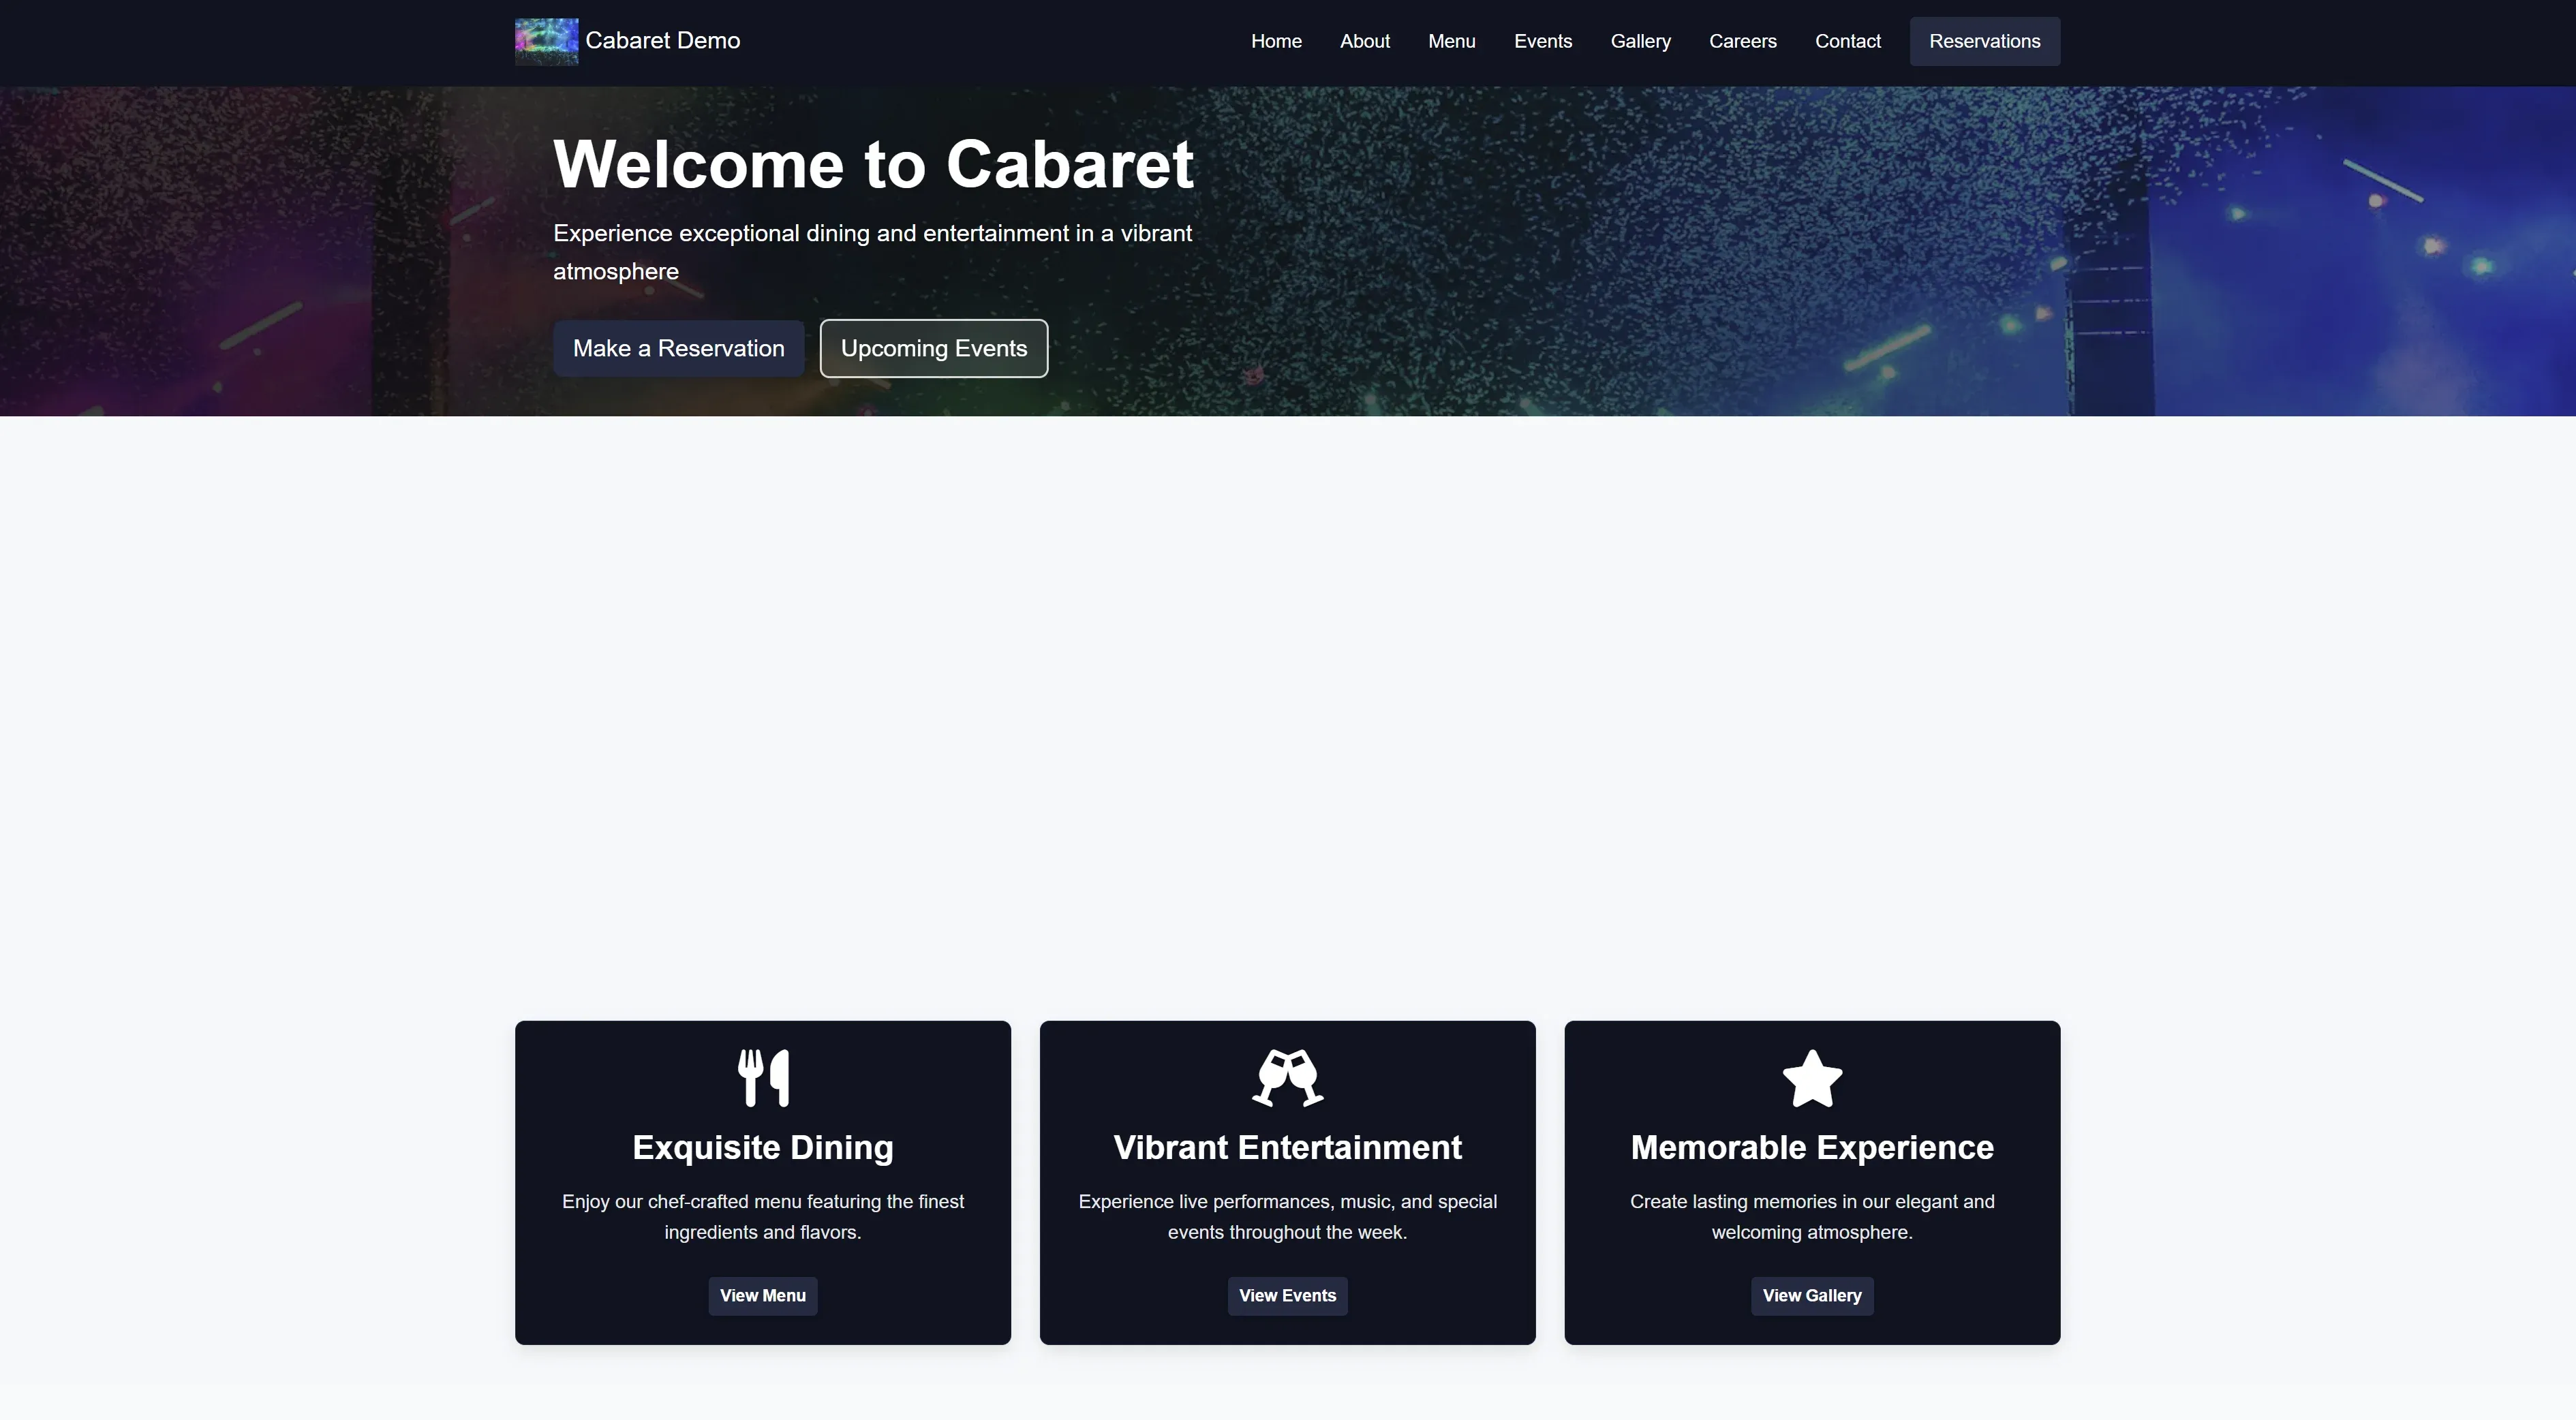Click the Cabaret Demo brand text

pyautogui.click(x=663, y=41)
